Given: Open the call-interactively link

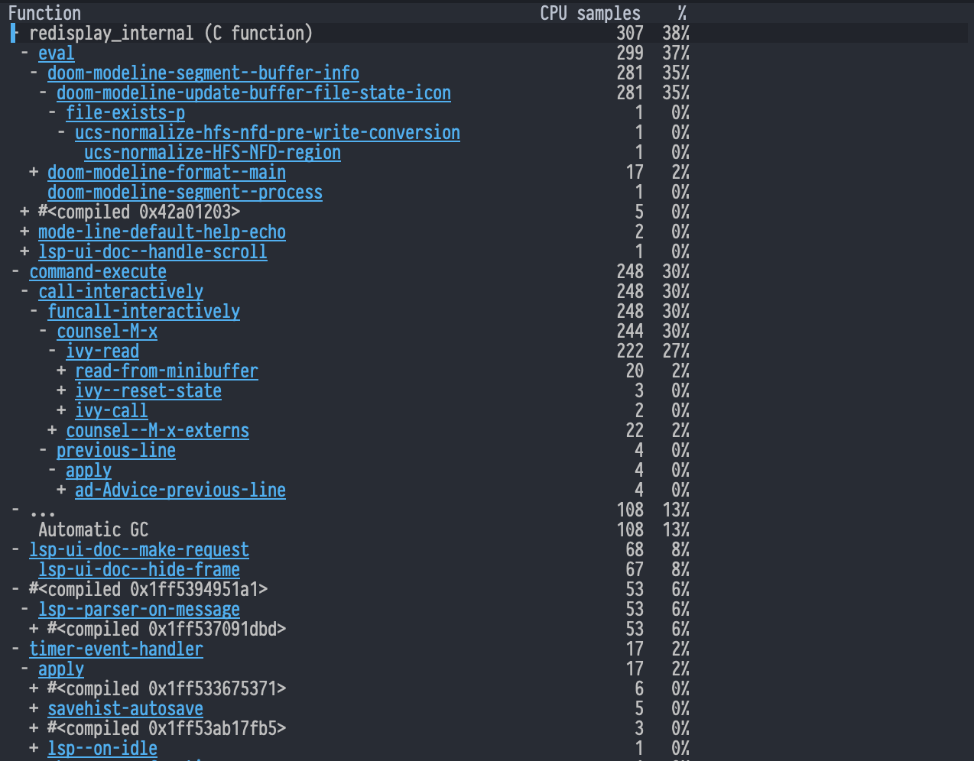Looking at the screenshot, I should (121, 291).
